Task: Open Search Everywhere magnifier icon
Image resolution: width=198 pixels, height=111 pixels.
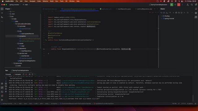Action: pyautogui.click(x=192, y=5)
